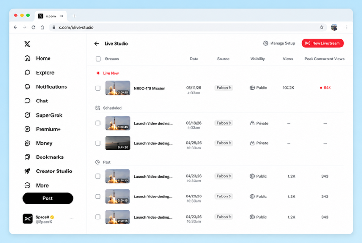Viewport: 362px width, 243px height.
Task: Tick the 04/25/26 scheduled stream checkbox
Action: (98, 143)
